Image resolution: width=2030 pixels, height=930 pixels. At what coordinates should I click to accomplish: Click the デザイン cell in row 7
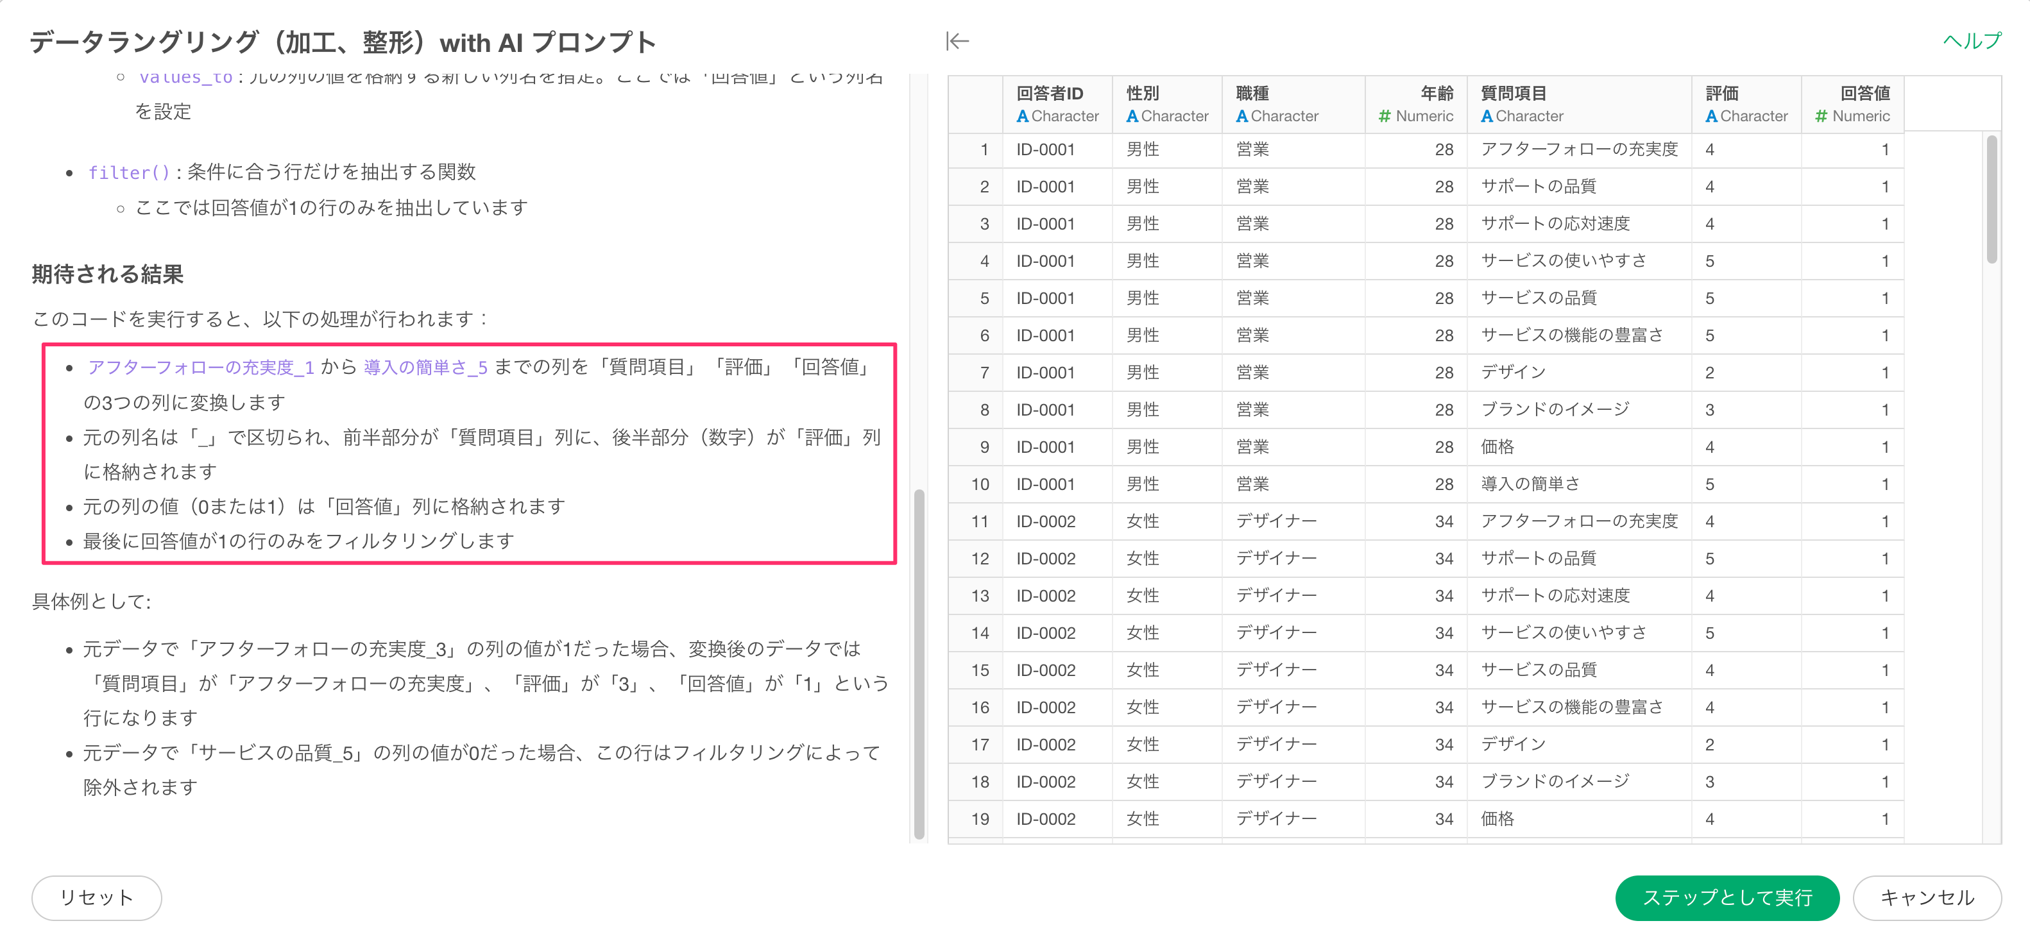[x=1513, y=373]
